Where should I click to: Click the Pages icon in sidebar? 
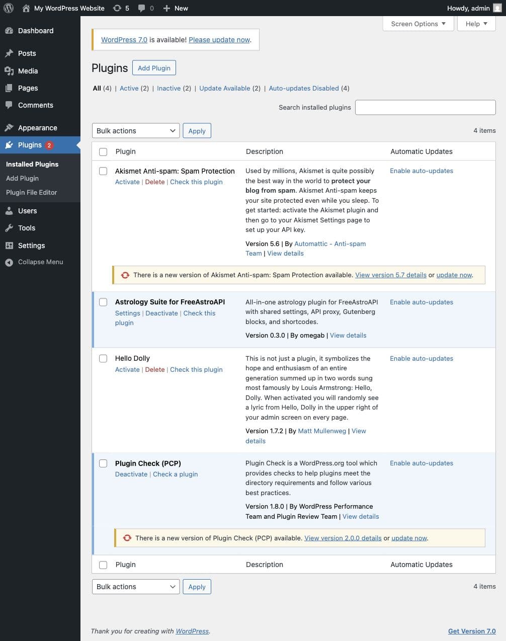[x=9, y=88]
